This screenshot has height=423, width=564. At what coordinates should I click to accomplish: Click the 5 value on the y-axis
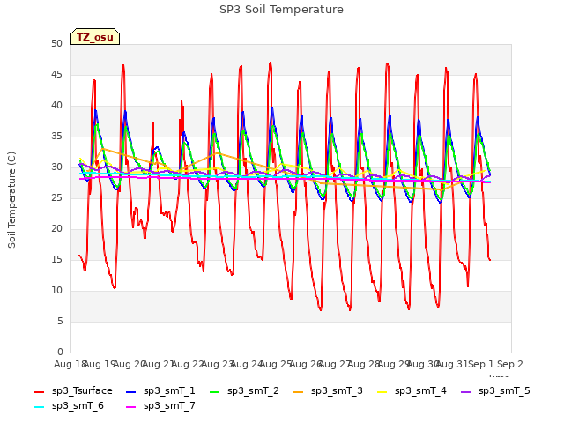tap(60, 321)
